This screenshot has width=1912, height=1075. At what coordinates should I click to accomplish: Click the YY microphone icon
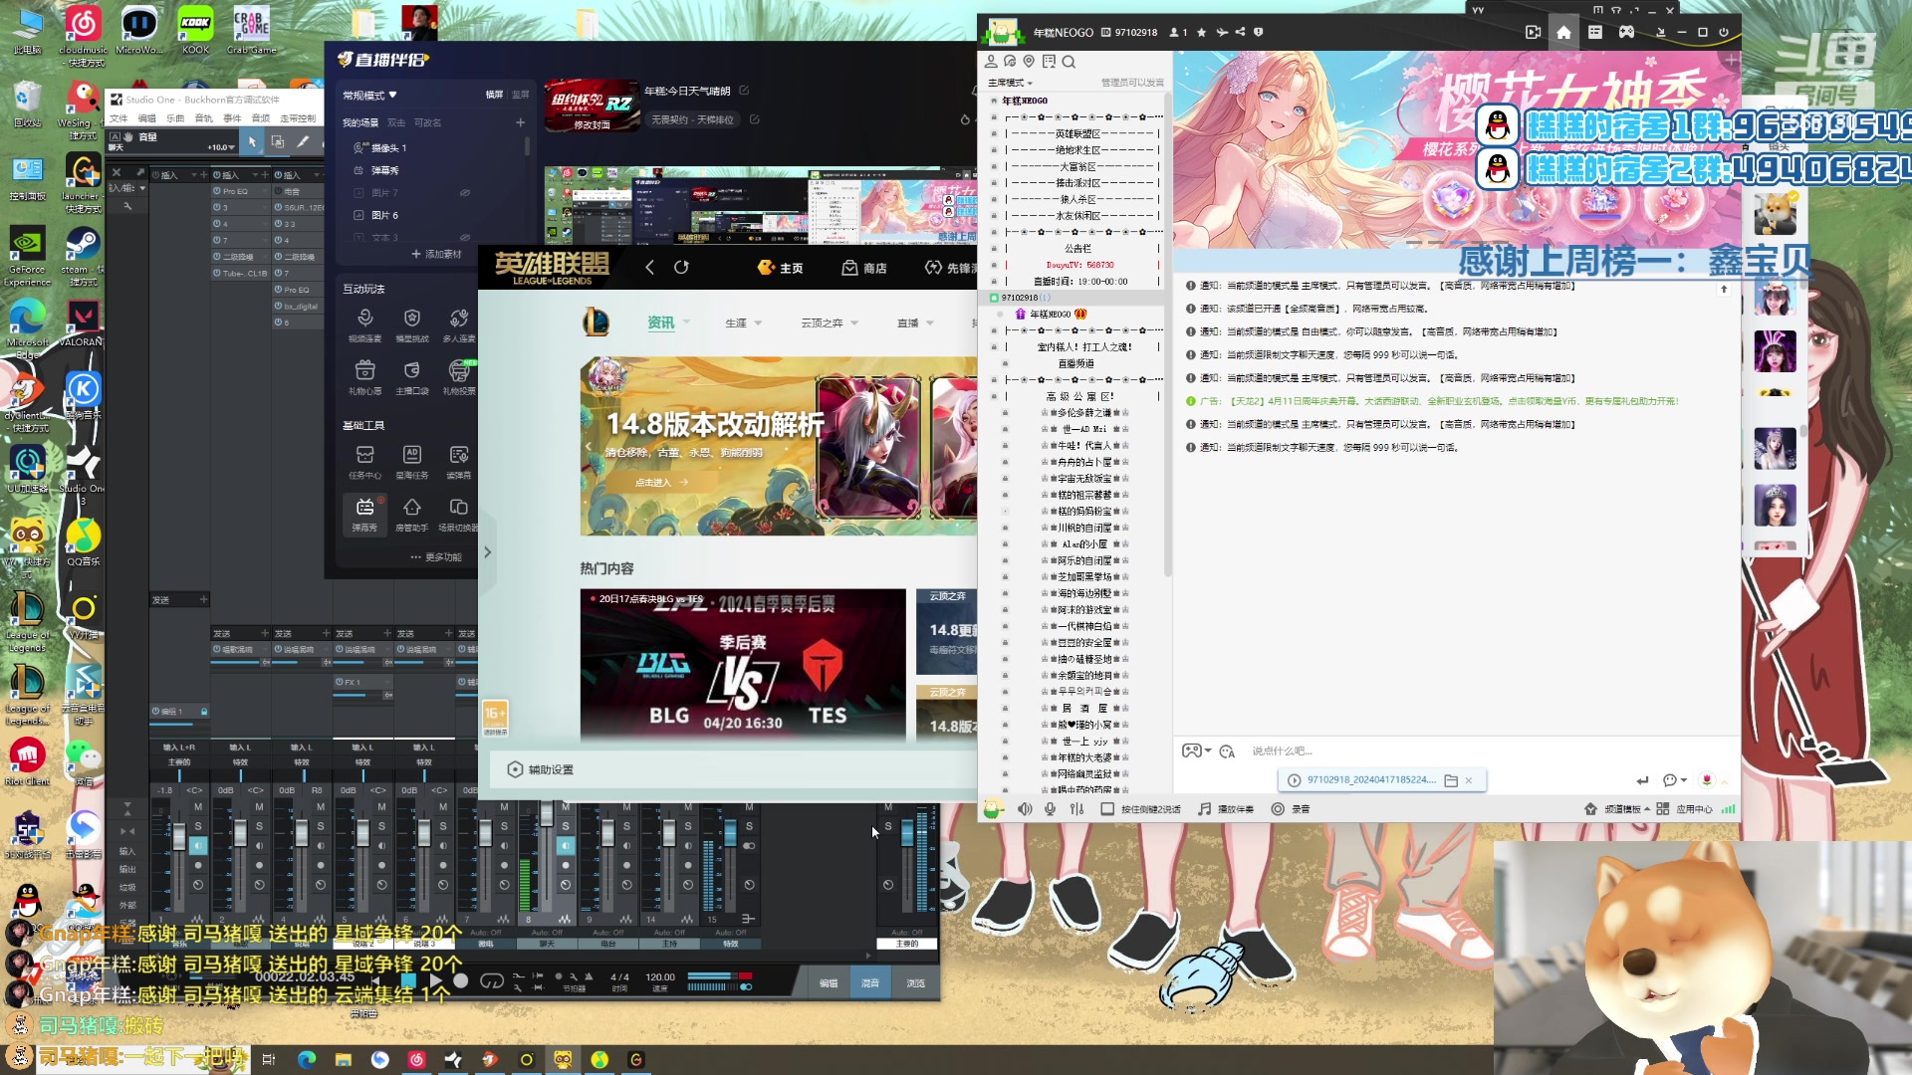tap(1050, 809)
